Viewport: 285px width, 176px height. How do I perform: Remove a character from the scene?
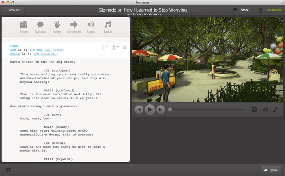pos(115,48)
